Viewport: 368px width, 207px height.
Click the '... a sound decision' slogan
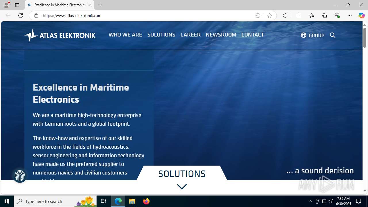(320, 170)
